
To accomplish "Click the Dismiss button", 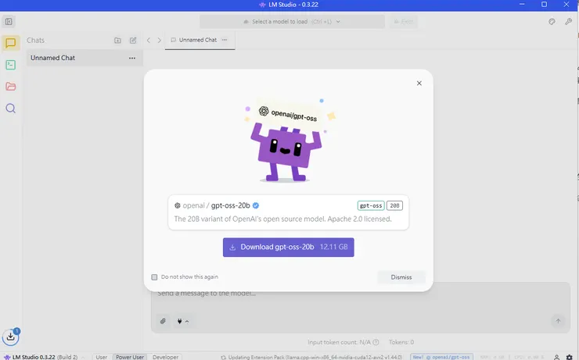I will coord(401,277).
